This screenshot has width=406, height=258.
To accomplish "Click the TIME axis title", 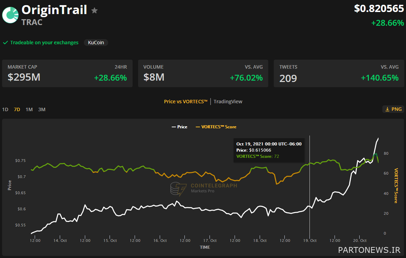I will click(205, 247).
